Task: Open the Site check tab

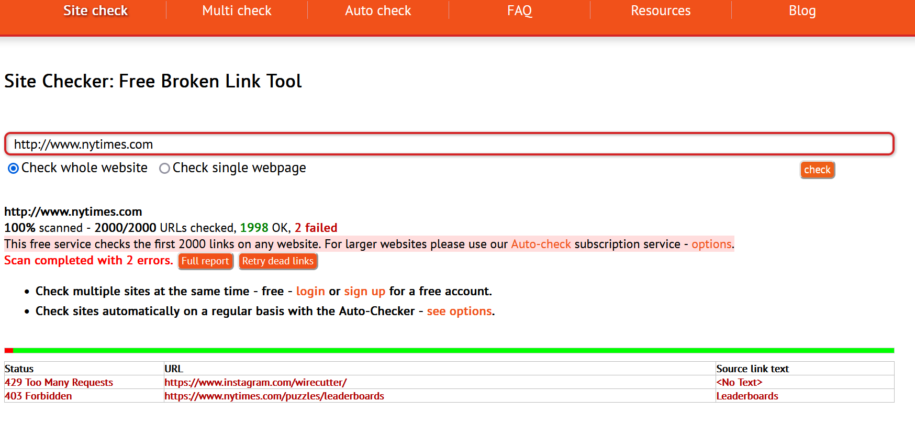Action: click(95, 11)
